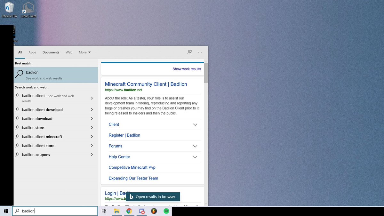Open the screen recorder taskbar icon
The height and width of the screenshot is (216, 384).
(142, 211)
